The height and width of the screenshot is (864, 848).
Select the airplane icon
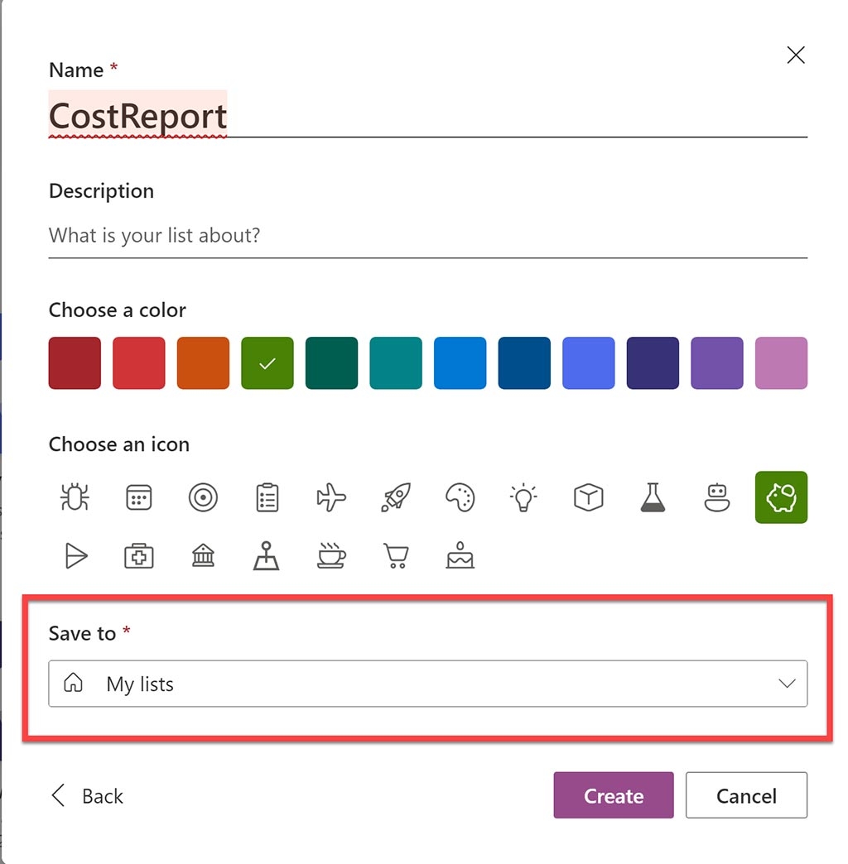331,497
